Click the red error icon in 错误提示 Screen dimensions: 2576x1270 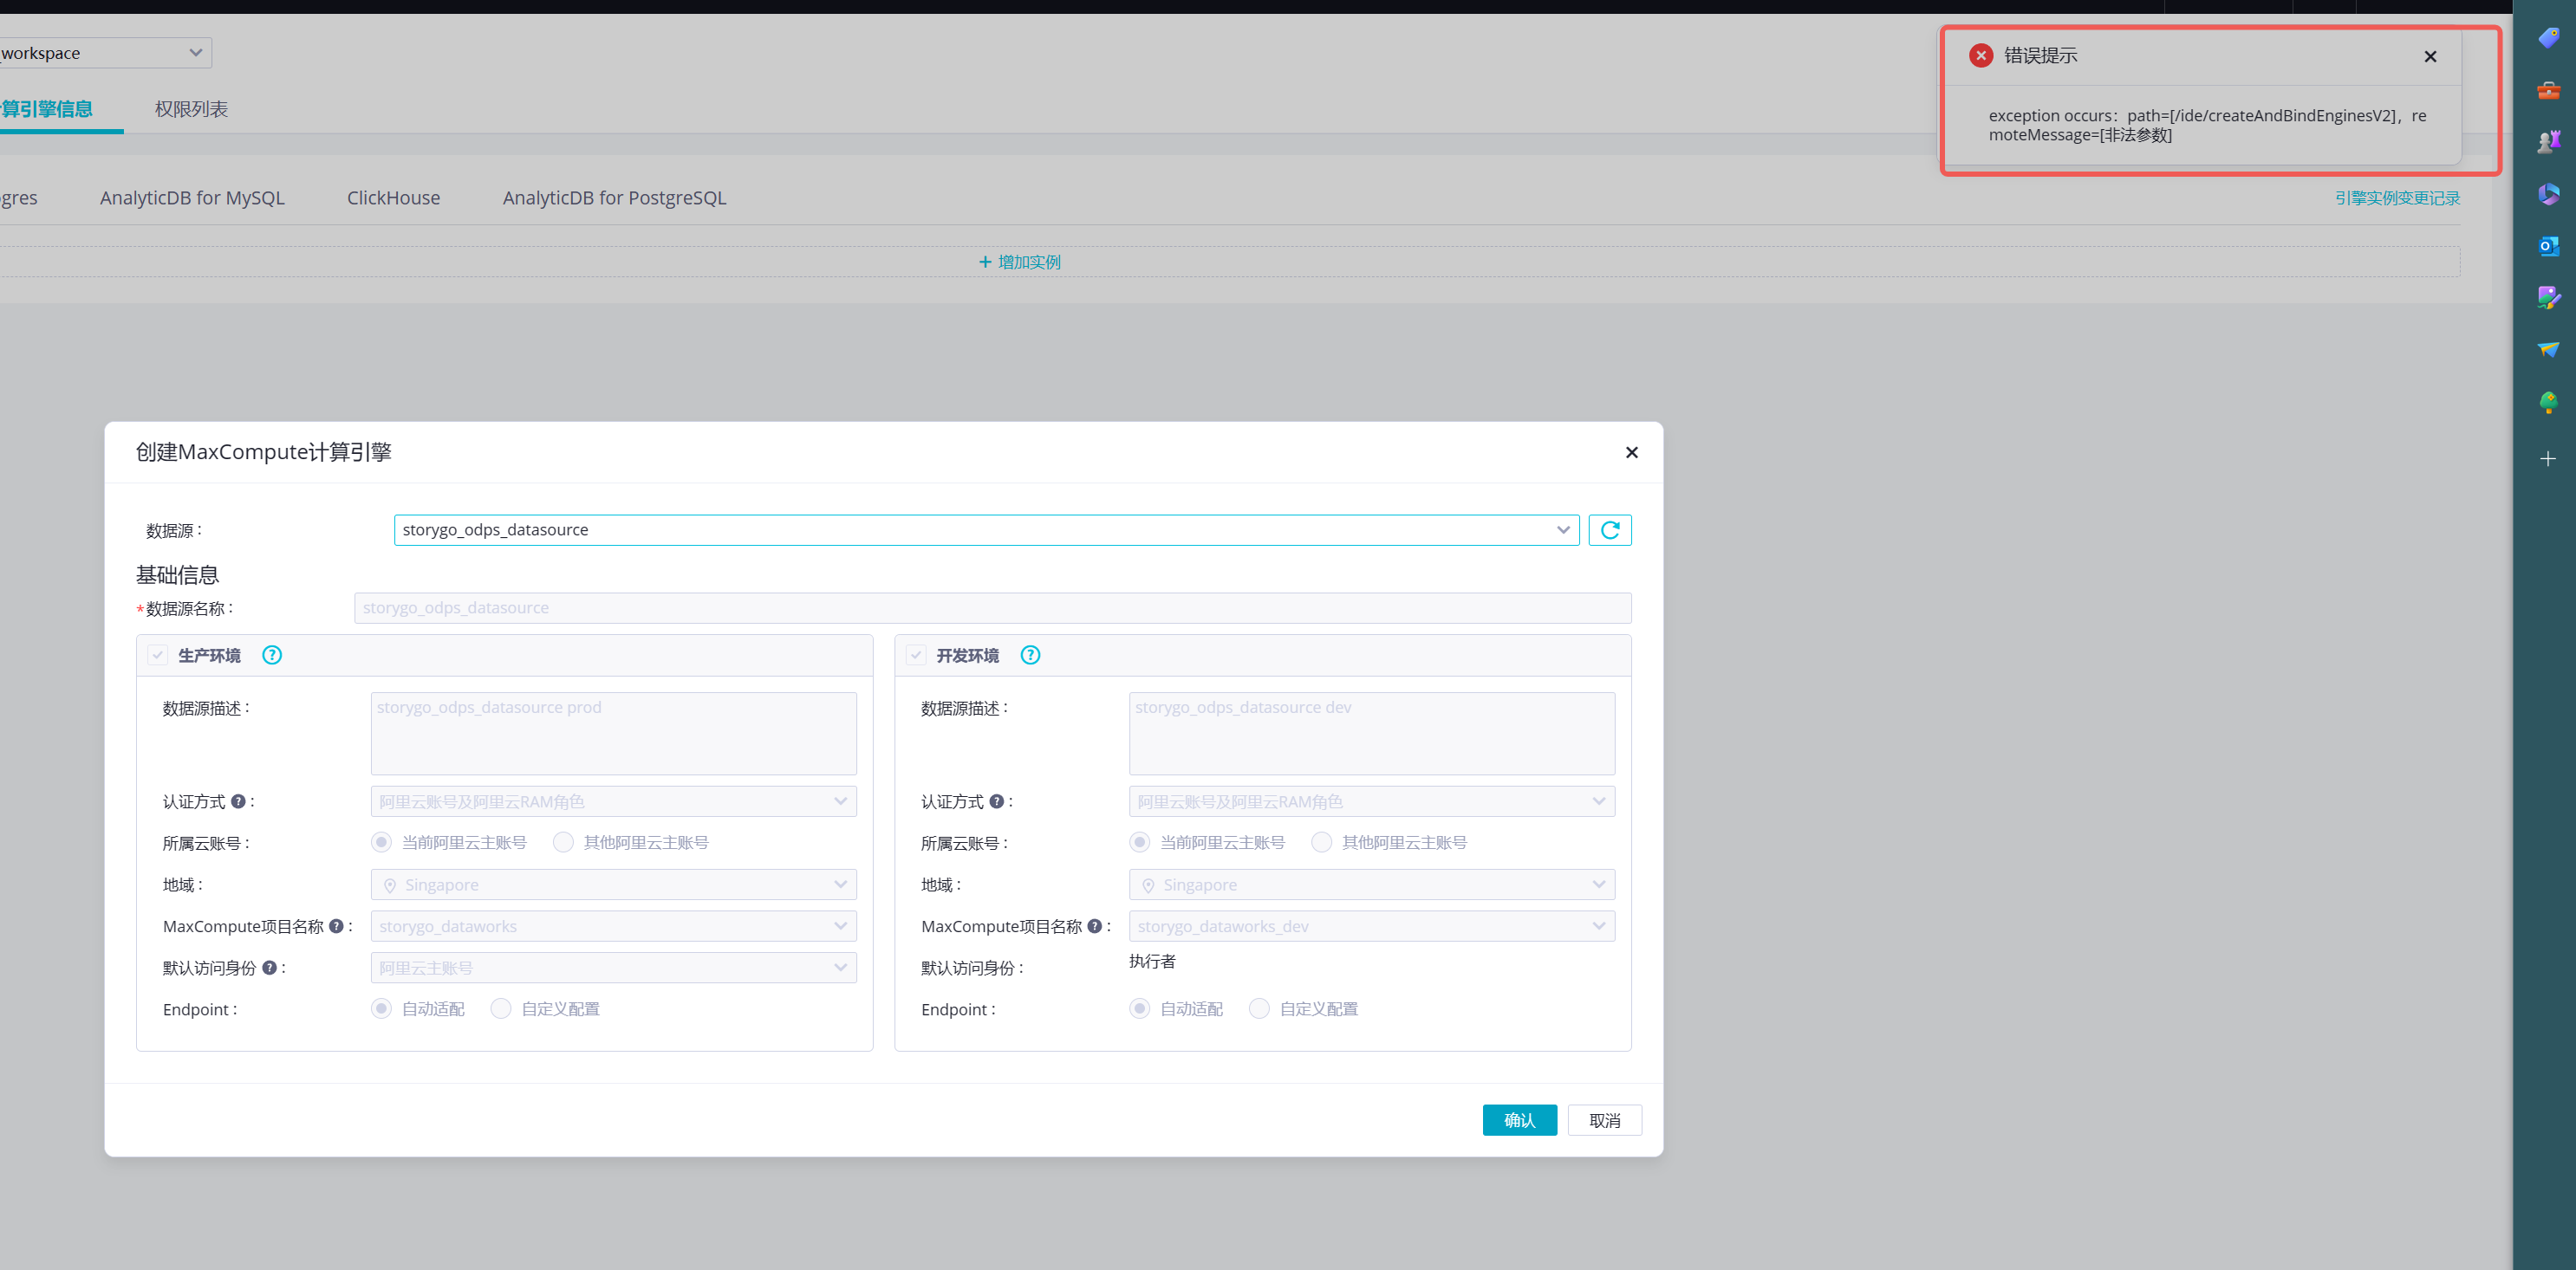tap(1980, 56)
